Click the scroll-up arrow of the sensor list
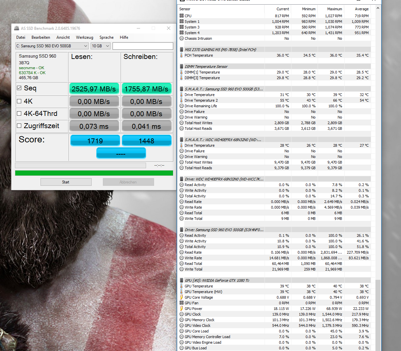Image resolution: width=401 pixels, height=351 pixels. point(378,8)
